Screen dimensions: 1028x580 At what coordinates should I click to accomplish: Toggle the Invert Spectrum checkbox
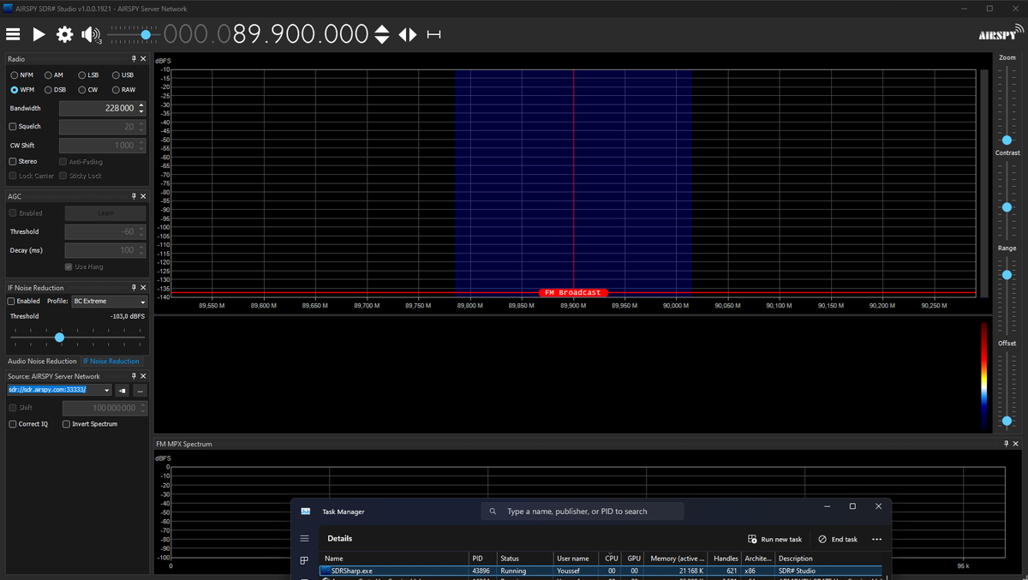click(67, 424)
